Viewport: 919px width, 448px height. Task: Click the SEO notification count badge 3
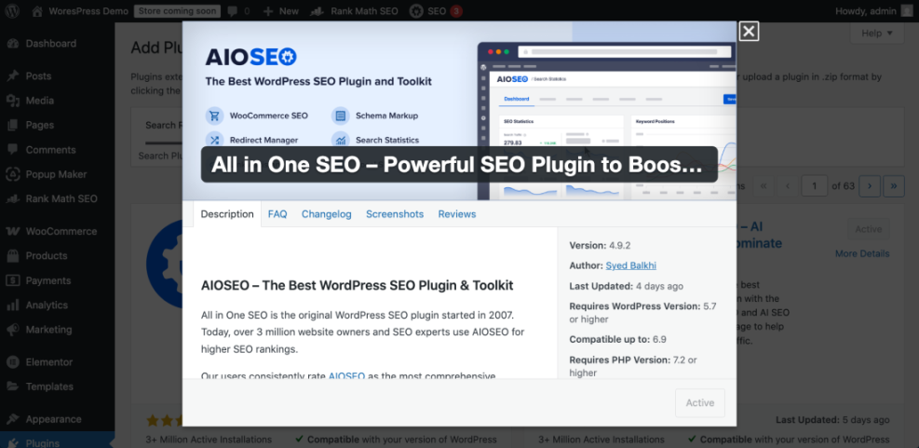[456, 10]
